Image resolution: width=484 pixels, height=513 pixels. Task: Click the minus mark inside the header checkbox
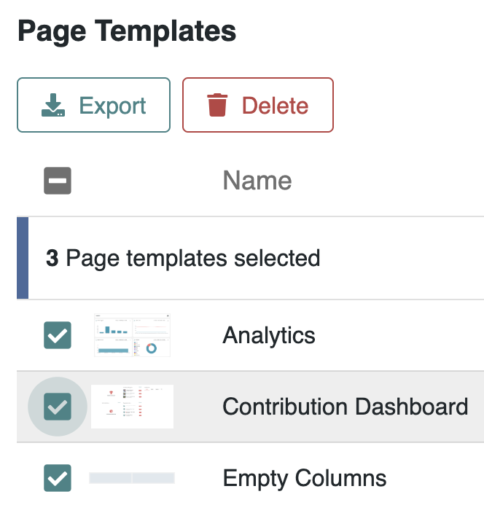[58, 181]
